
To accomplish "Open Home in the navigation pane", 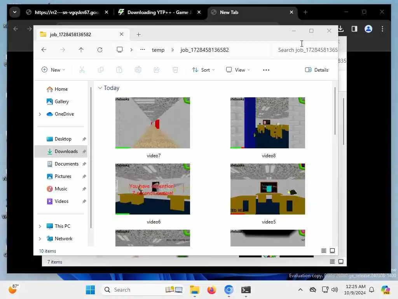I will (x=61, y=89).
